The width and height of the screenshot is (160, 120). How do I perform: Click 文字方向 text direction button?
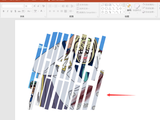point(83,5)
